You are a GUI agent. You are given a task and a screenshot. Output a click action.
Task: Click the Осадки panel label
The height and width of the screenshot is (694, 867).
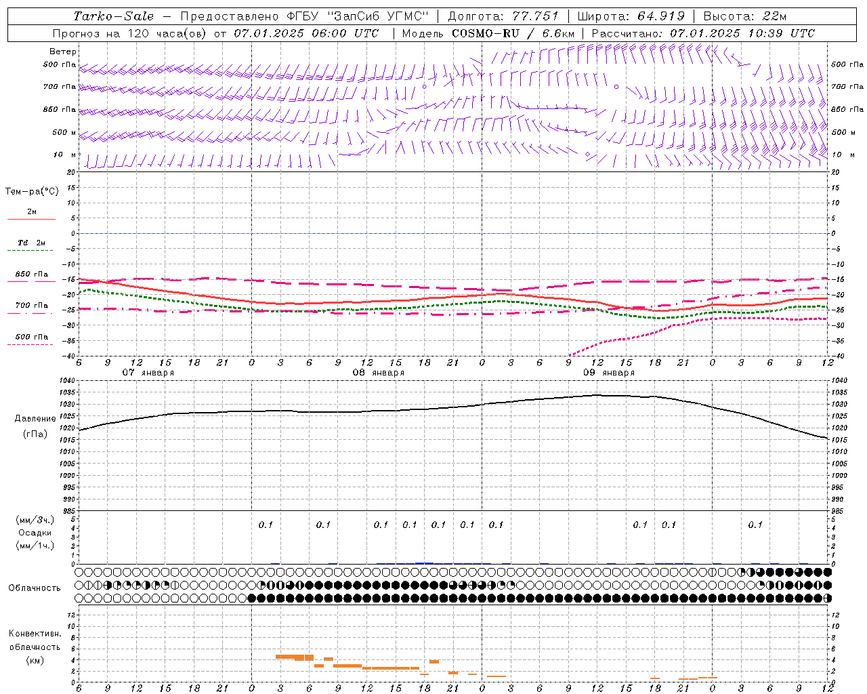[x=35, y=533]
